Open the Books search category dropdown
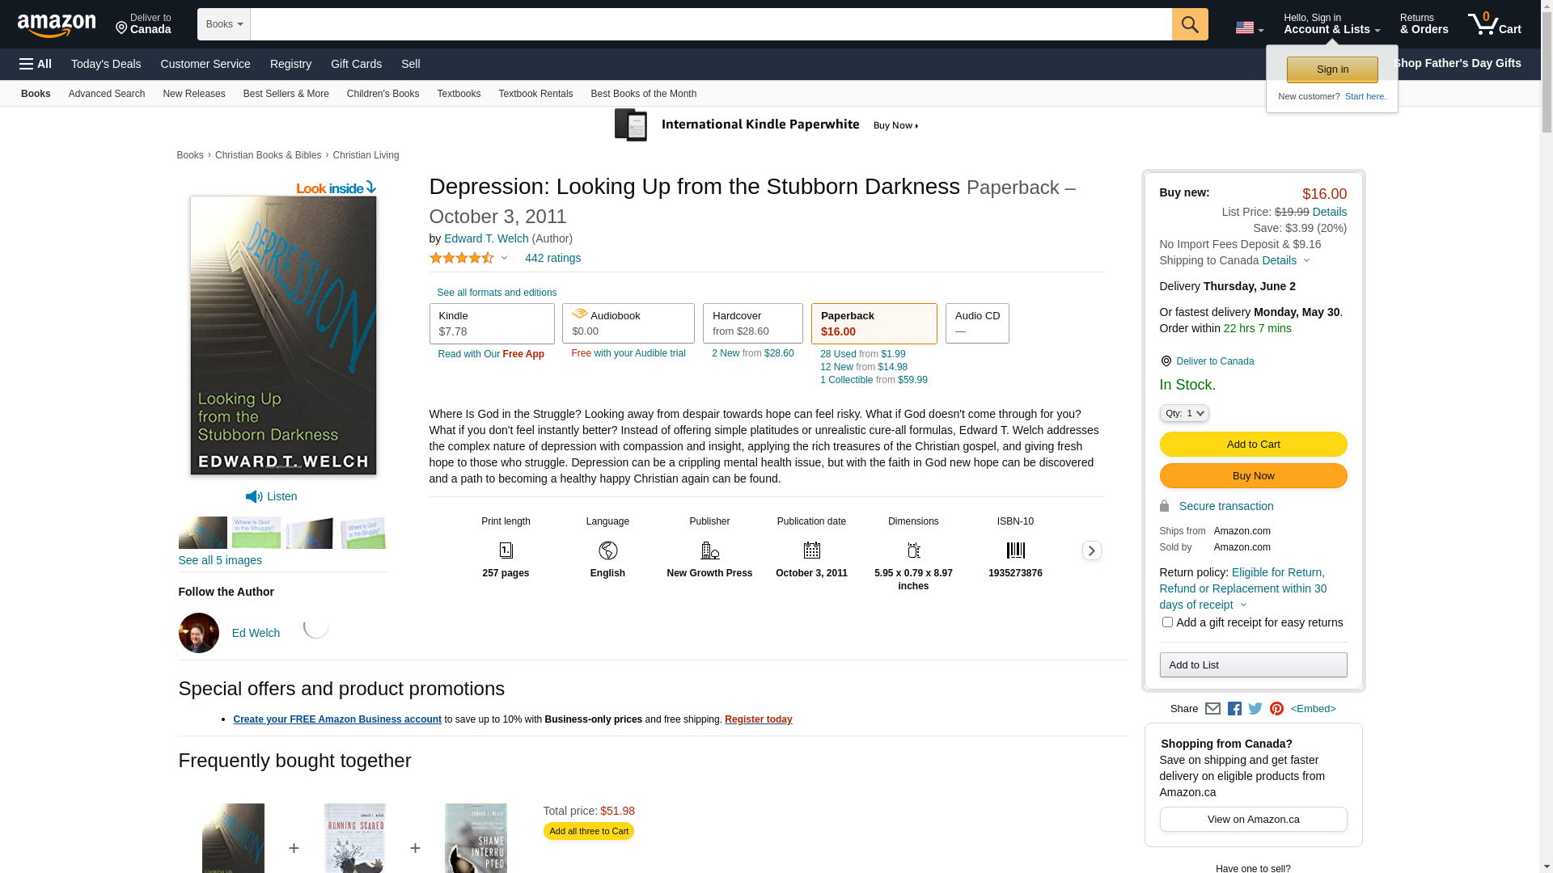This screenshot has height=873, width=1553. pos(224,24)
